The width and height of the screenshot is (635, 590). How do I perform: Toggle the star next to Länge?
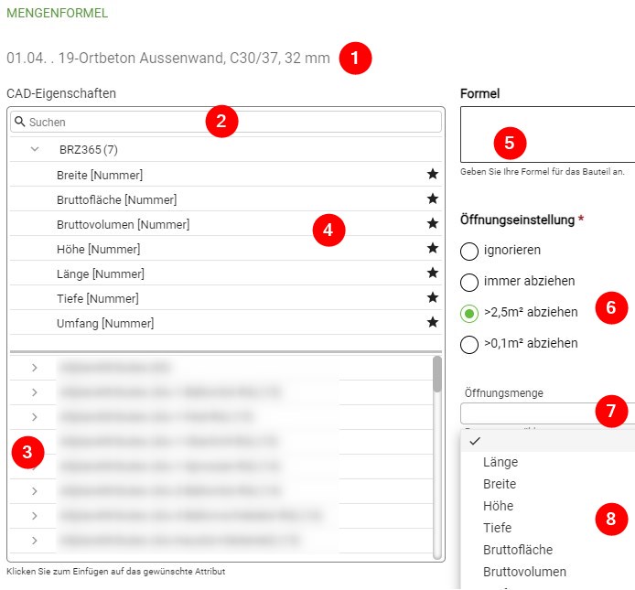(x=432, y=274)
